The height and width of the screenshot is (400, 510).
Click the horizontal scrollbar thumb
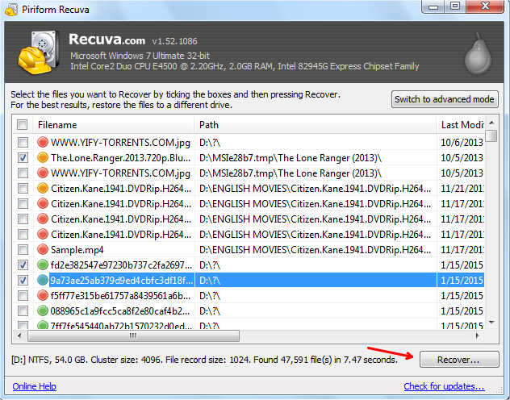pos(134,335)
